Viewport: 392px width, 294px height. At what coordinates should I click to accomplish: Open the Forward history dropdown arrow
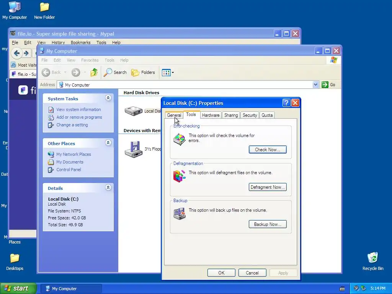(x=85, y=72)
